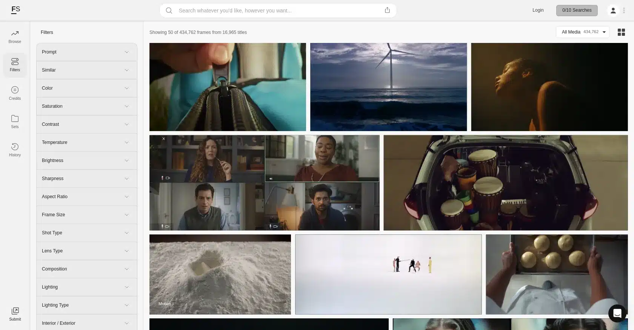This screenshot has height=330, width=634.
Task: Open the tiny figures on white frame
Action: pos(388,274)
